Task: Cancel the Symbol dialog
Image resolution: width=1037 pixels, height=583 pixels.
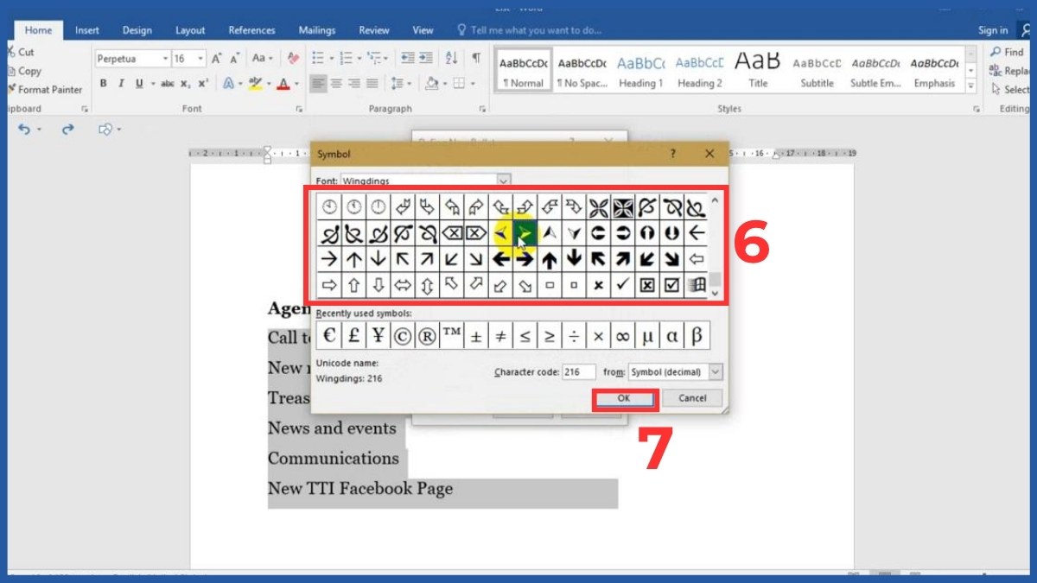Action: click(x=692, y=398)
